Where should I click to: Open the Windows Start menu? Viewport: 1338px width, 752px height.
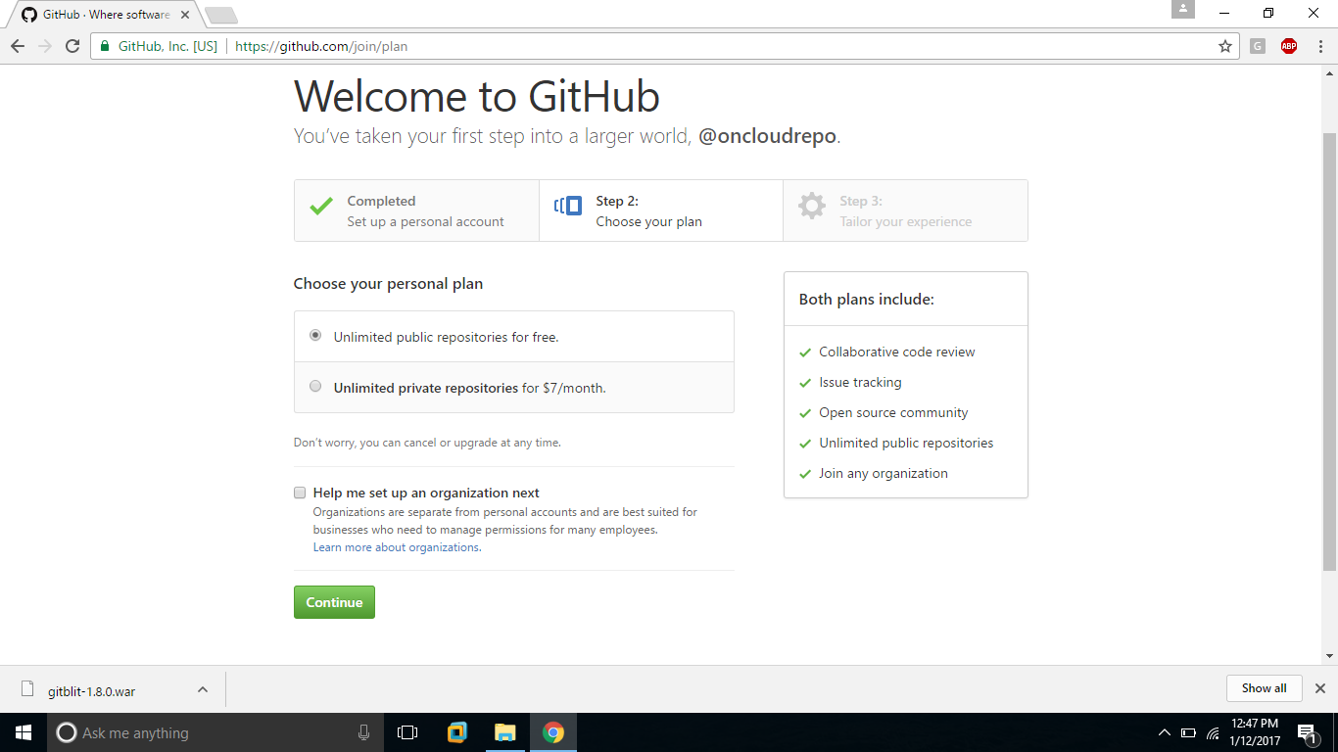(x=24, y=732)
